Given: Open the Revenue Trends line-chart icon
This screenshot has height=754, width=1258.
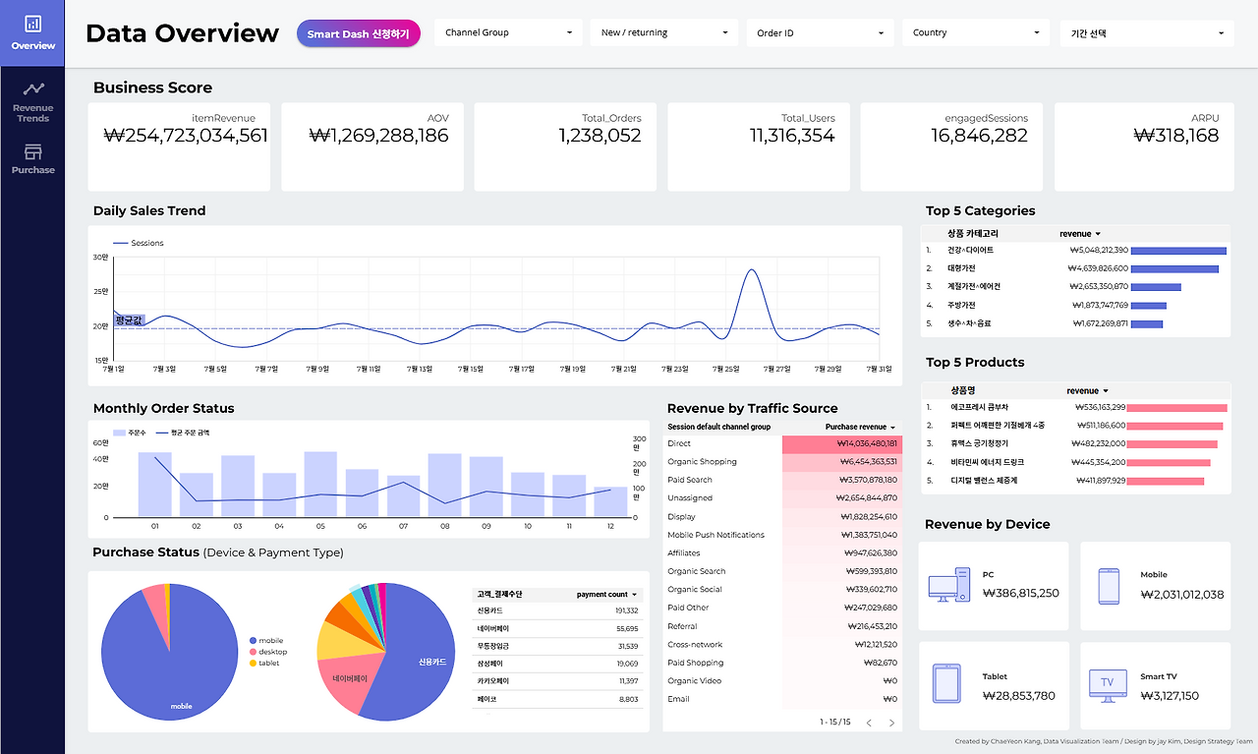Looking at the screenshot, I should 32,89.
